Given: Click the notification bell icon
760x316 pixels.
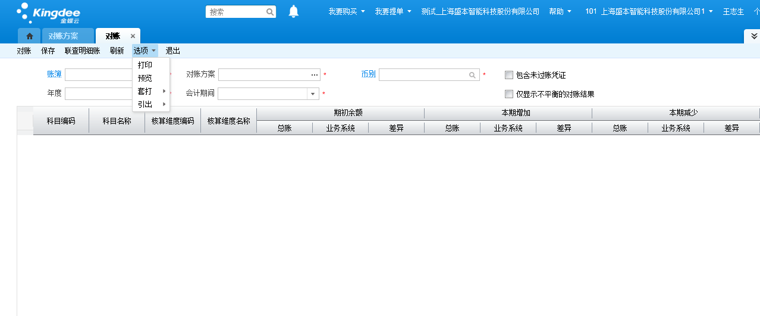Looking at the screenshot, I should 293,12.
